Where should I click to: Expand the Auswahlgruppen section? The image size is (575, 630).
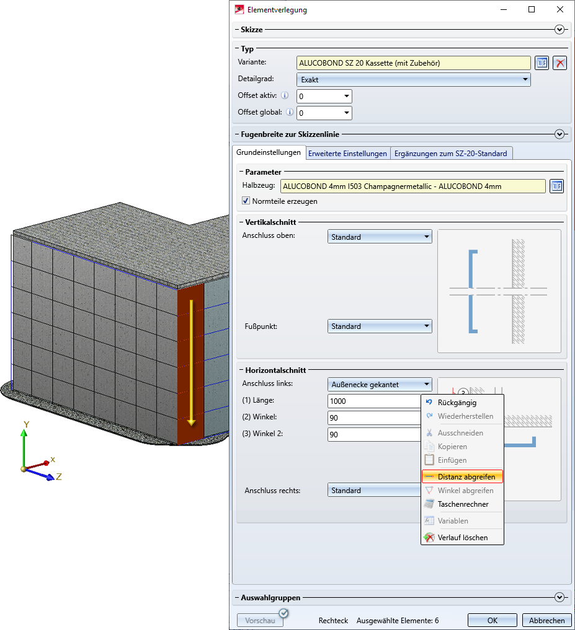[x=560, y=597]
